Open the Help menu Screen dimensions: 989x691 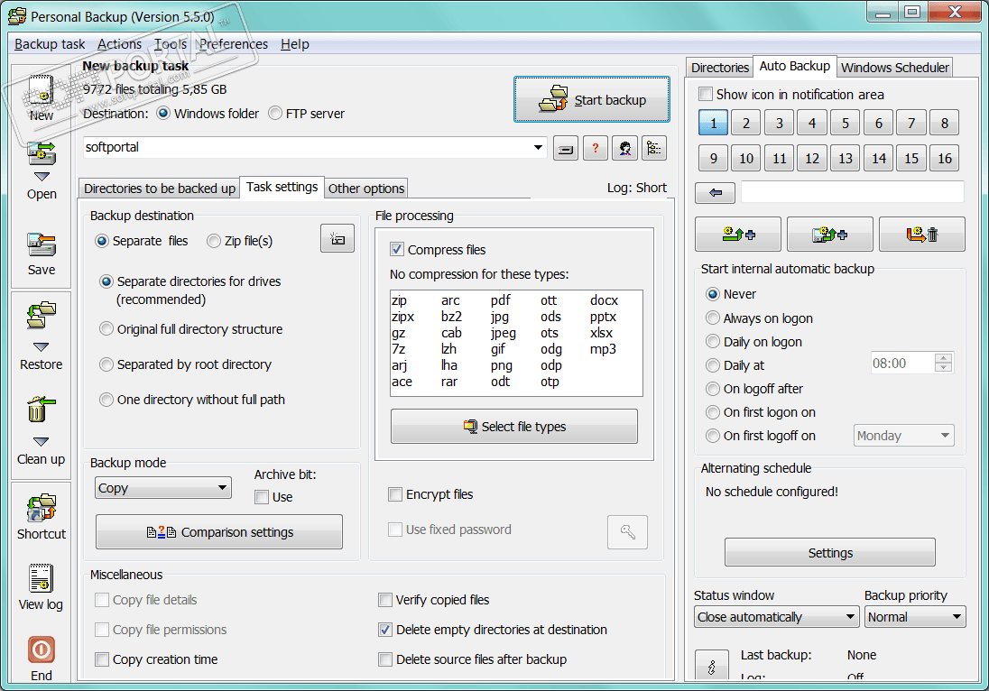click(294, 44)
